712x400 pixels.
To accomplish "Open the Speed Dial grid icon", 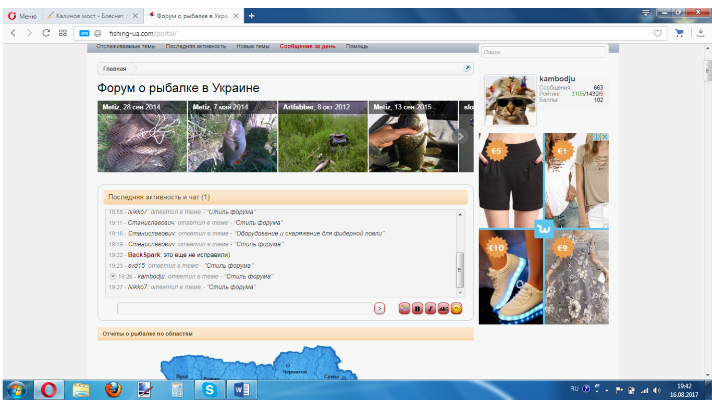I will [63, 33].
